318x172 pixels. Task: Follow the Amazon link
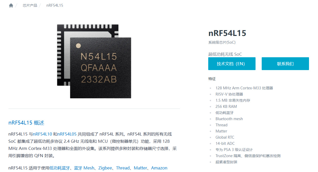pyautogui.click(x=159, y=168)
